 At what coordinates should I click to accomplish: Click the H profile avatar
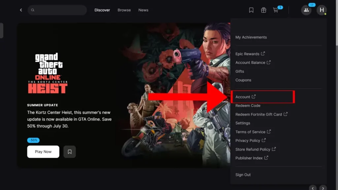pos(321,10)
